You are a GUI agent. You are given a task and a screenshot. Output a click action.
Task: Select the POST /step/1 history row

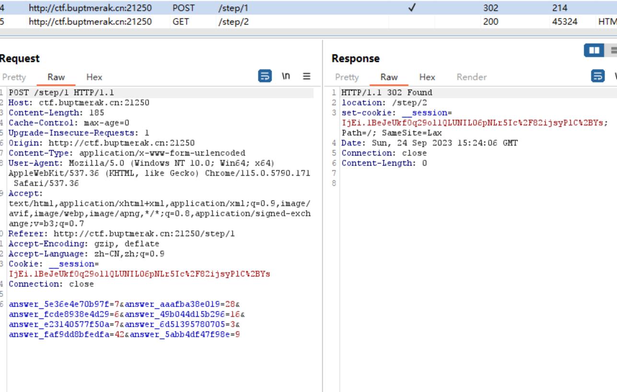(x=308, y=8)
